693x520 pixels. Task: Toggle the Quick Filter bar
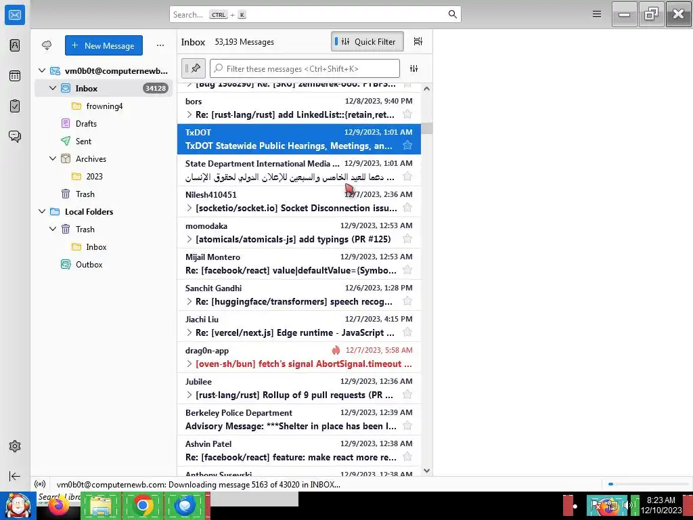point(367,41)
